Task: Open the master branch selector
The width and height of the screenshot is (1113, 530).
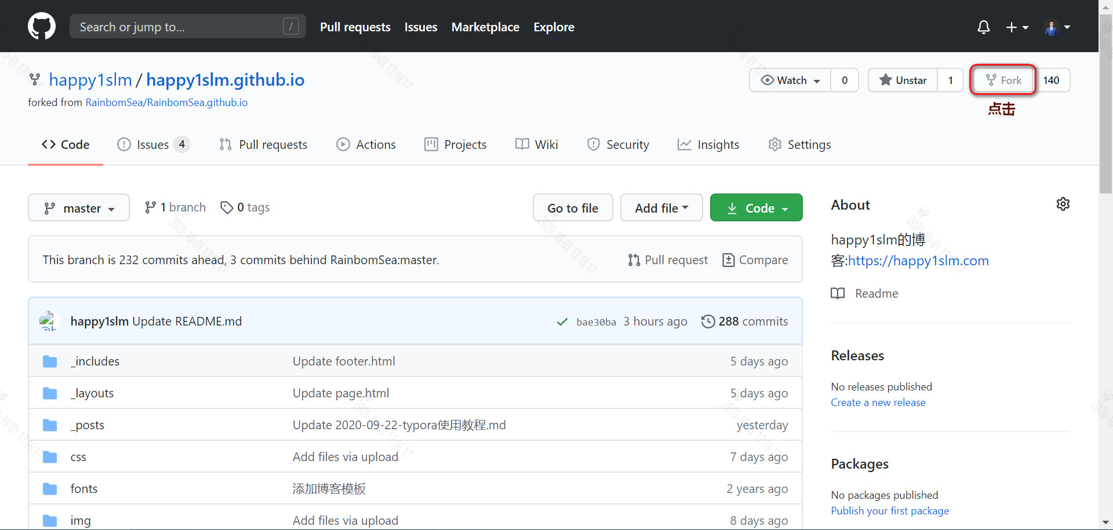Action: (x=79, y=207)
